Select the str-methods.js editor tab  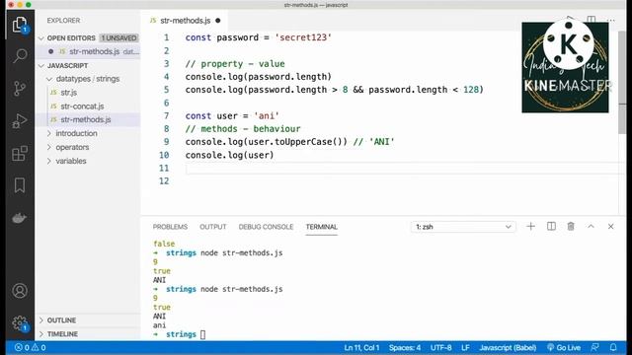[x=185, y=21]
